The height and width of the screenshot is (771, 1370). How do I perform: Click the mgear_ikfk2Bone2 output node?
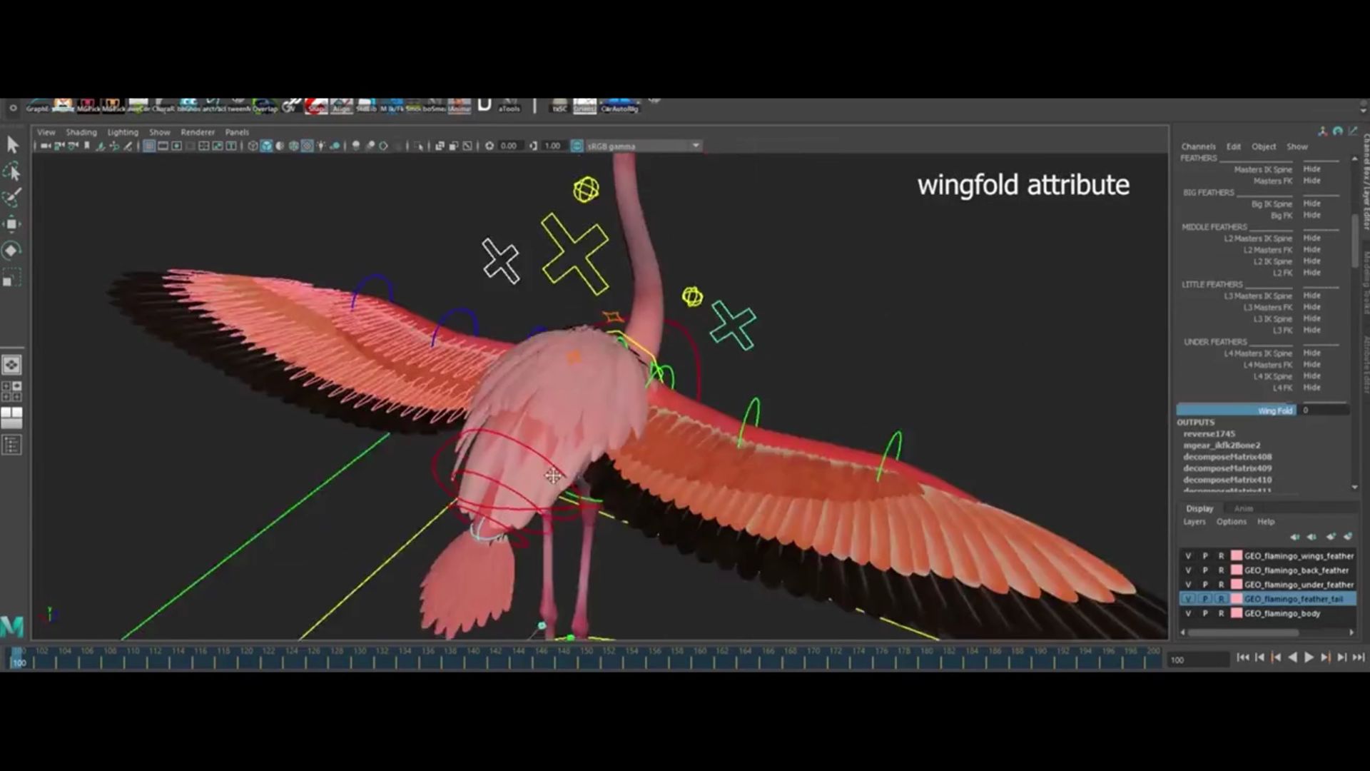click(x=1221, y=445)
